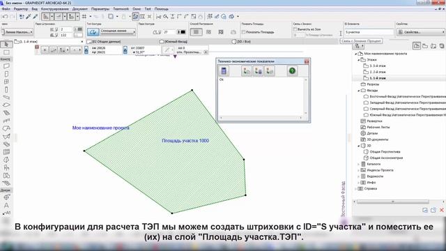This screenshot has height=251, width=446.
Task: Switch to 3D / Всё tab
Action: 241,42
